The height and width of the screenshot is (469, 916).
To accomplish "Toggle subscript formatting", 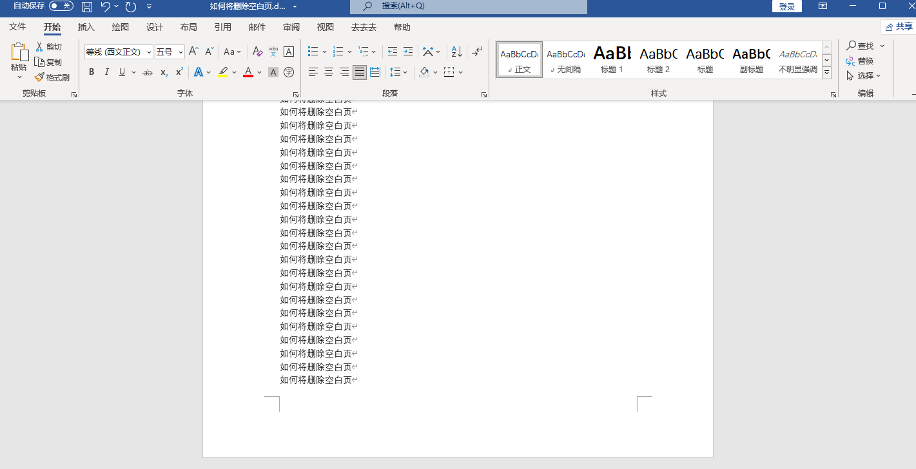I will point(164,72).
